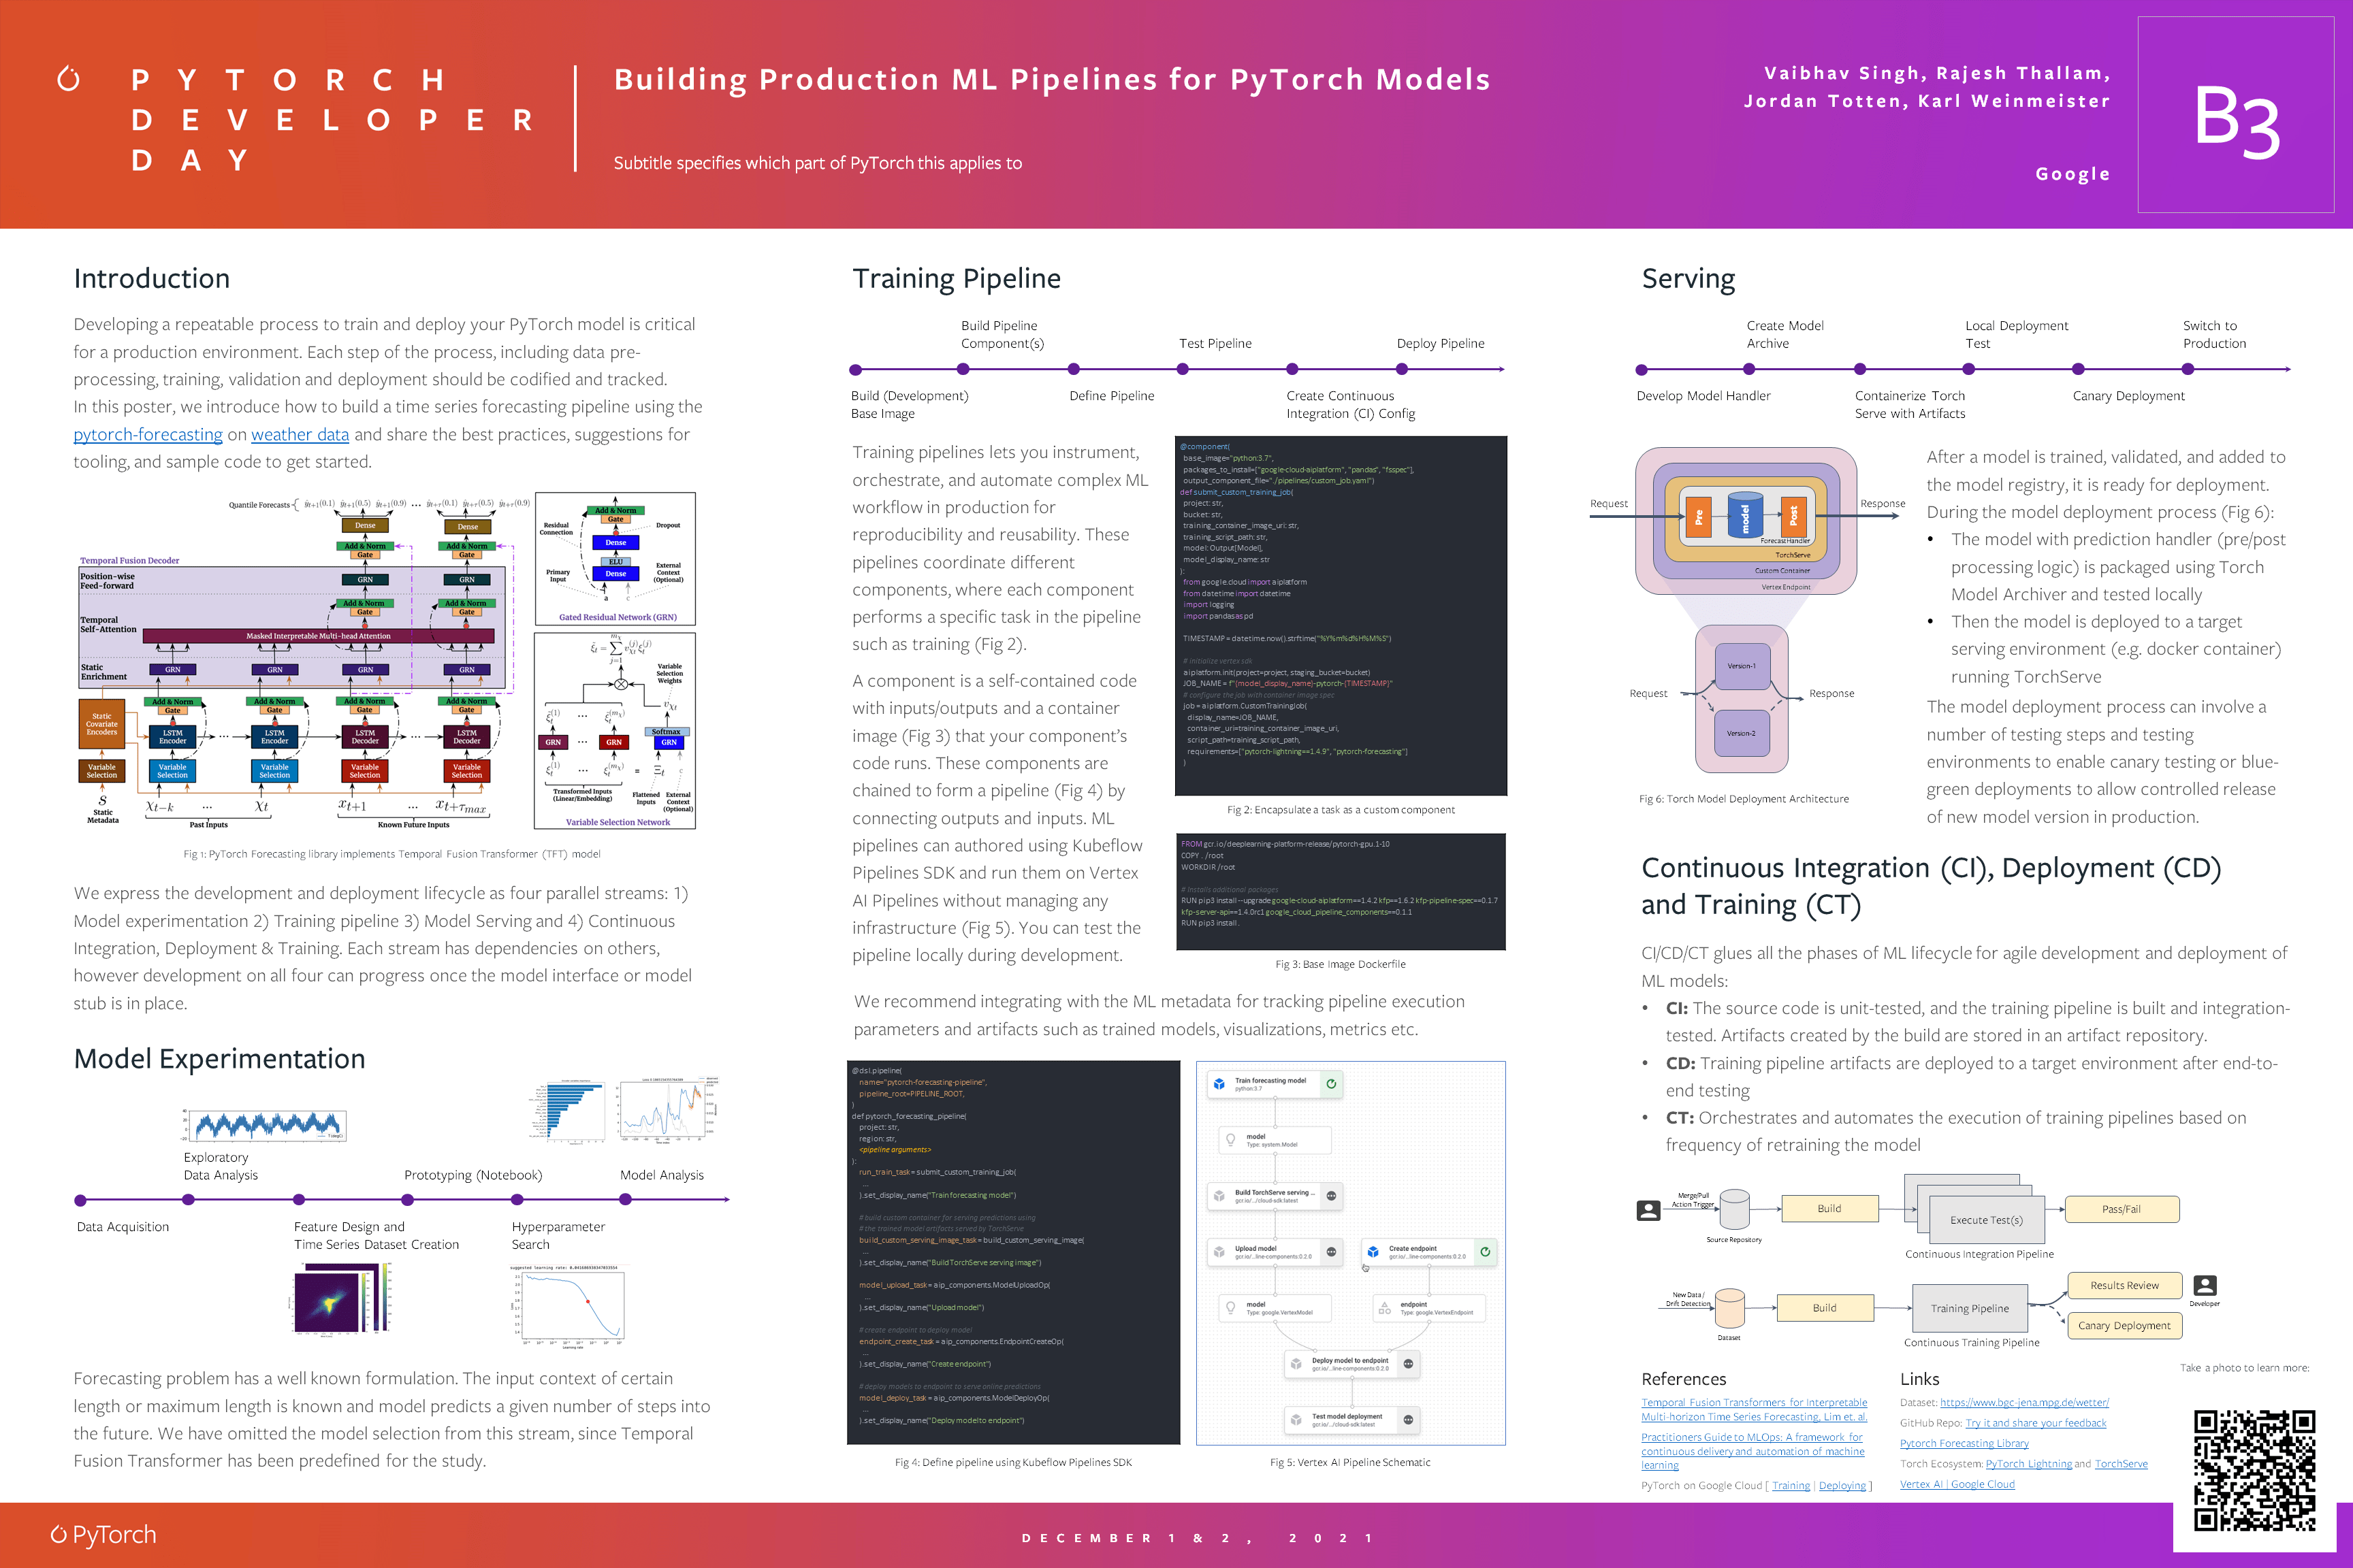The width and height of the screenshot is (2353, 1568).
Task: Click refresh status icon on Train forecasting model
Action: click(1330, 1084)
